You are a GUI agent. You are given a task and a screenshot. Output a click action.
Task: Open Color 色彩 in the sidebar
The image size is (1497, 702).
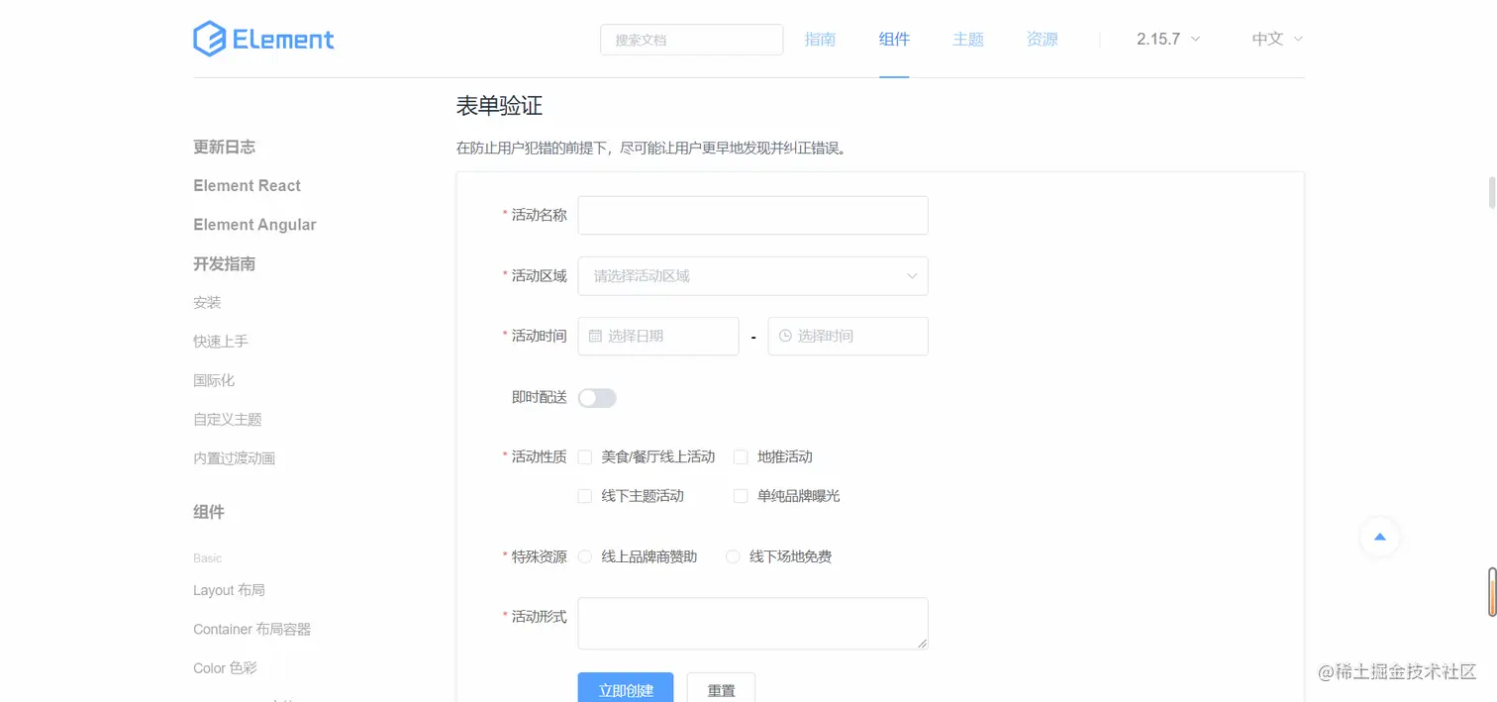click(x=225, y=668)
